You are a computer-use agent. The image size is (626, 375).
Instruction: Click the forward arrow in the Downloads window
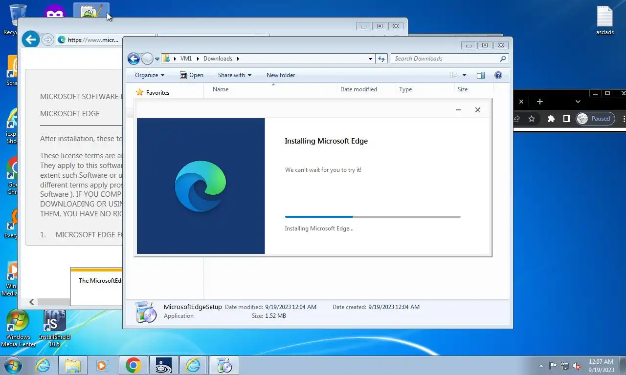(x=147, y=59)
